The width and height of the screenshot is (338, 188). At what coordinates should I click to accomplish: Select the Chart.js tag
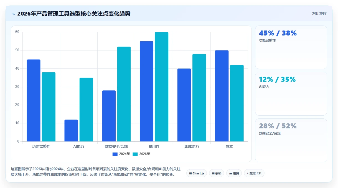pyautogui.click(x=197, y=173)
